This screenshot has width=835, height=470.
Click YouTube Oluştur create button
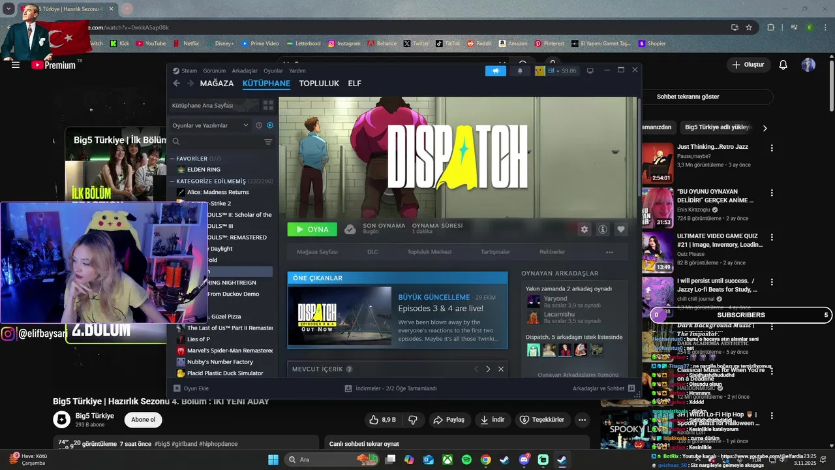[x=748, y=65]
